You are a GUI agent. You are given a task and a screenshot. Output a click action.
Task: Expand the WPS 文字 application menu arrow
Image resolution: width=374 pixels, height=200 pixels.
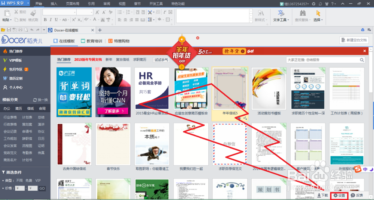pyautogui.click(x=28, y=3)
